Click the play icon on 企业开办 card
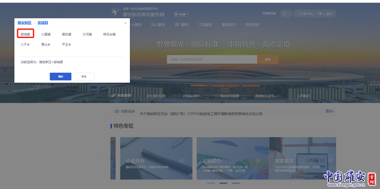The height and width of the screenshot is (189, 380). tap(182, 161)
